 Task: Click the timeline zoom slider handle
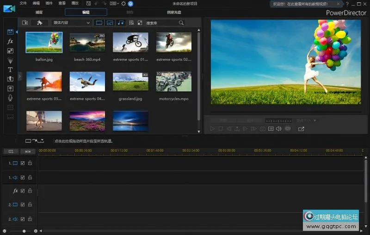click(24, 231)
